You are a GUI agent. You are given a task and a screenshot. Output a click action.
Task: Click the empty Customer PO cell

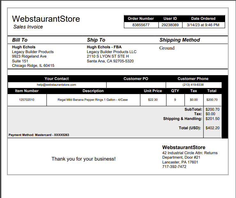coord(136,85)
